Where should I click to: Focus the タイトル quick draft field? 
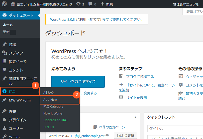point(175,128)
